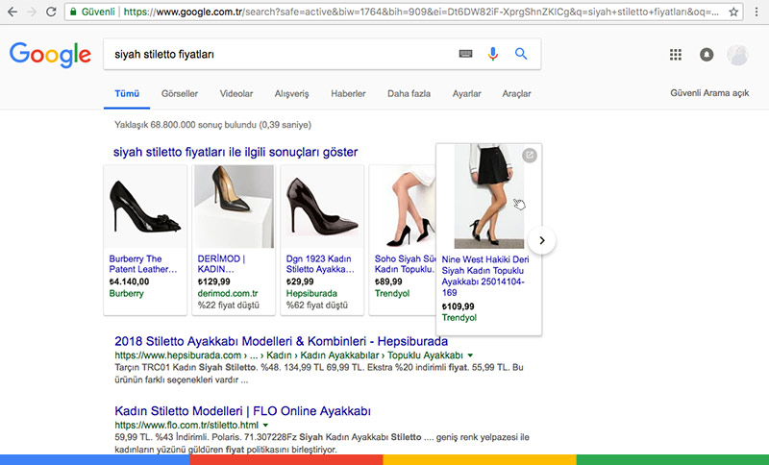Click Burberry shoe product image
769x465 pixels.
coord(145,207)
